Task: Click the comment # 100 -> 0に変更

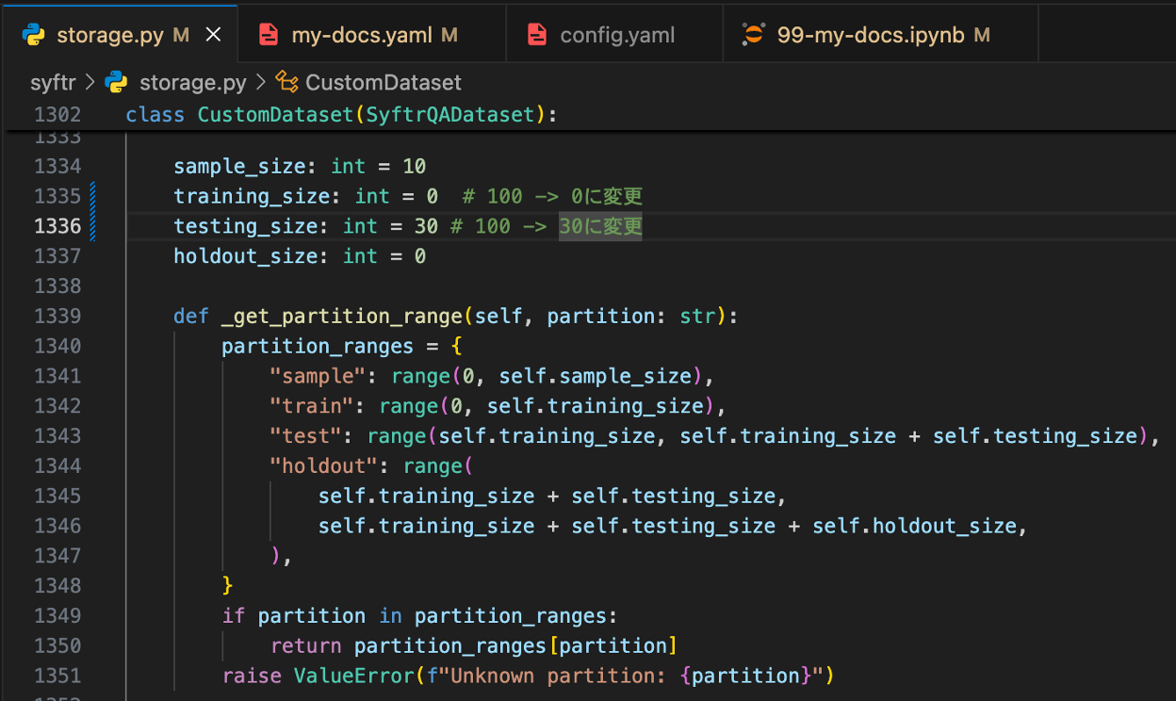Action: pos(552,196)
